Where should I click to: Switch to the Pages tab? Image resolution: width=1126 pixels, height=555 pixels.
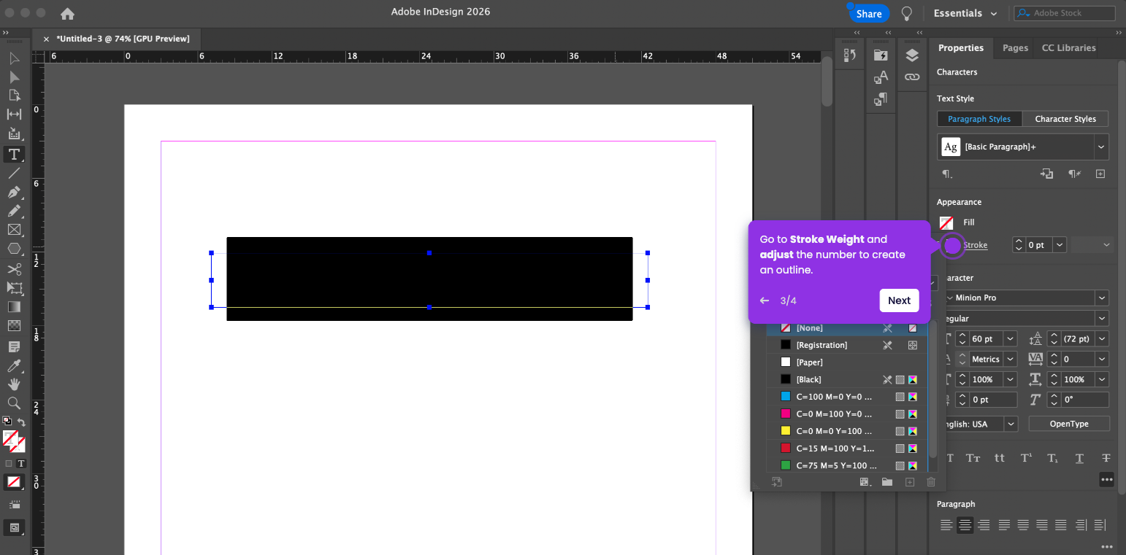tap(1015, 48)
